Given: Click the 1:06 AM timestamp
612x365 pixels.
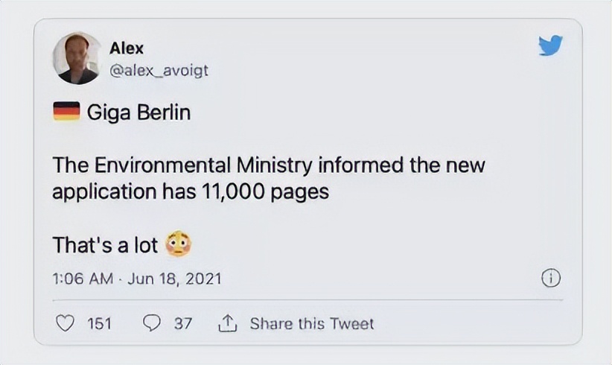Looking at the screenshot, I should pyautogui.click(x=83, y=279).
